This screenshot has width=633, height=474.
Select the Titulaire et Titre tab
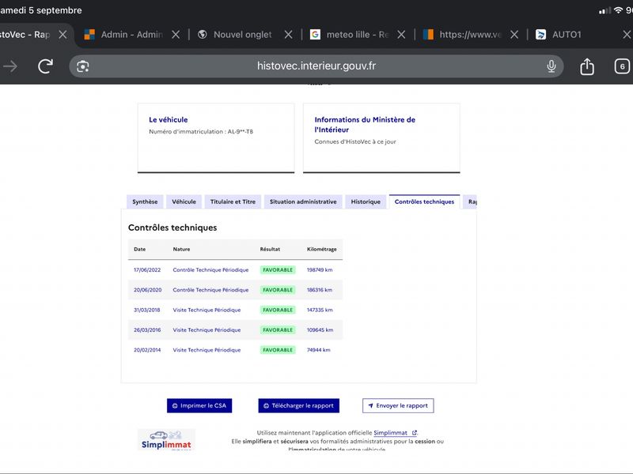click(233, 201)
